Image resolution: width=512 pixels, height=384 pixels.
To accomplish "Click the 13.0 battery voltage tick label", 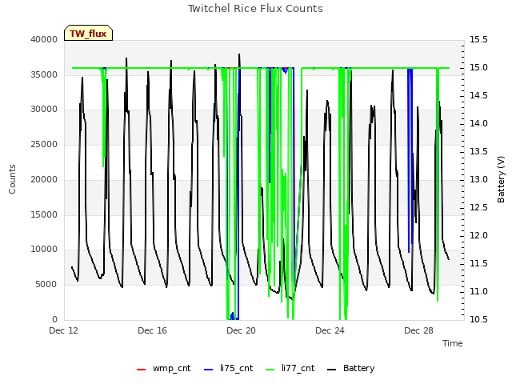I will tap(478, 179).
